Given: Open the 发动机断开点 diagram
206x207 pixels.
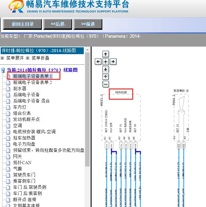Looking at the screenshot, I should [x=26, y=119].
